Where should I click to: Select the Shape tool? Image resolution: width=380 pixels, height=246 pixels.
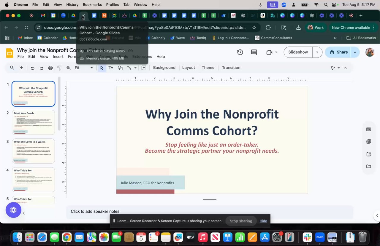120,68
